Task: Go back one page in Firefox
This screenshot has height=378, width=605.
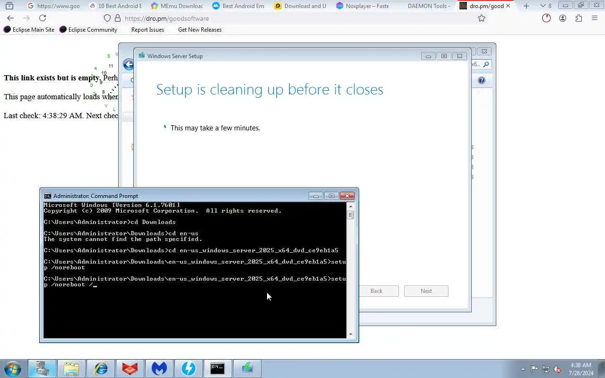Action: 10,18
